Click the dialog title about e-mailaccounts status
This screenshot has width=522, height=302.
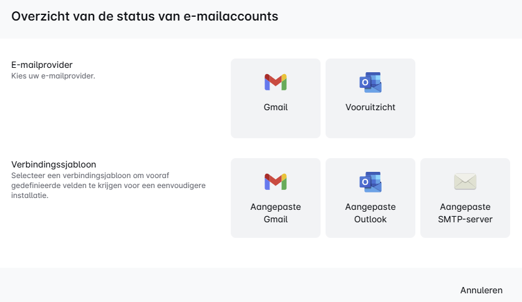tap(145, 17)
